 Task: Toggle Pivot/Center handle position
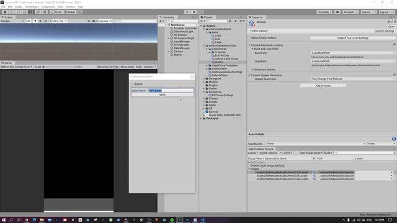(x=56, y=12)
